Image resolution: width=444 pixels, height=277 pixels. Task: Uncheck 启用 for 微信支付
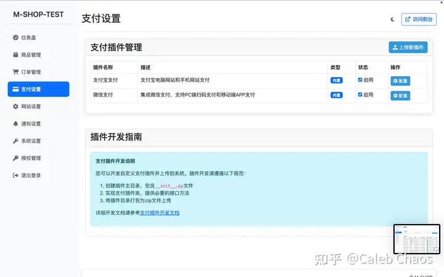(x=360, y=95)
